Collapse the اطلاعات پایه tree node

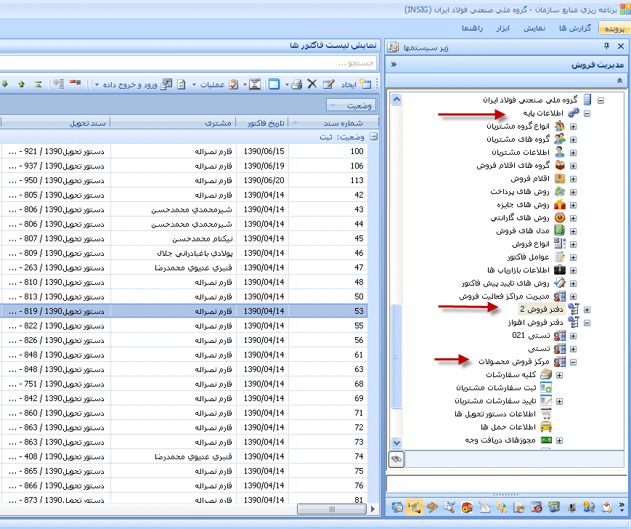click(587, 113)
